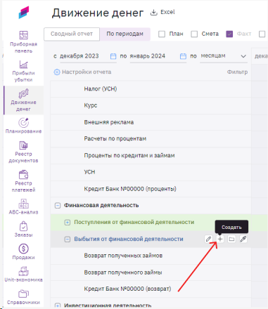This screenshot has height=309, width=268.
Task: Open the месяцам period dropdown
Action: coord(224,56)
